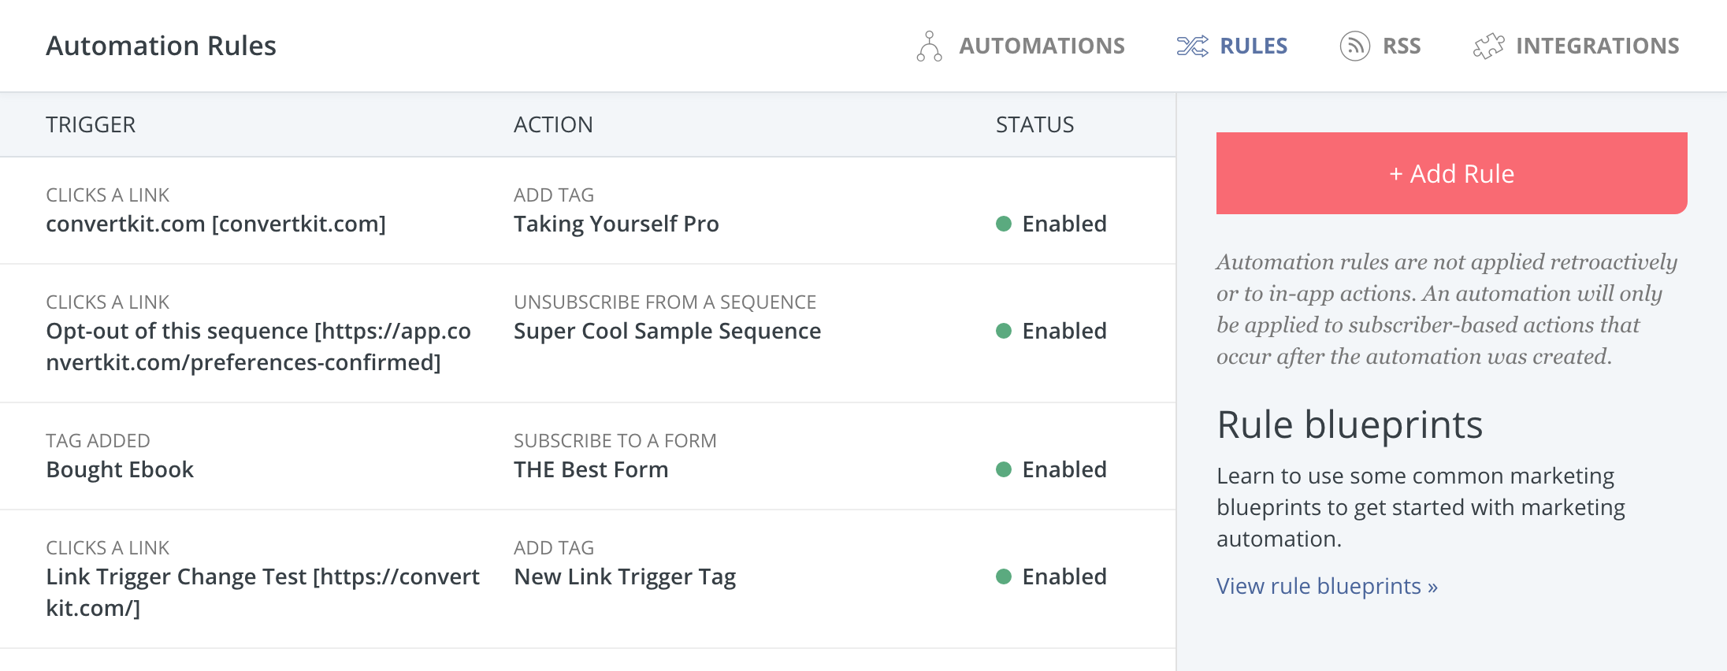Click the Automations node icon

point(929,46)
